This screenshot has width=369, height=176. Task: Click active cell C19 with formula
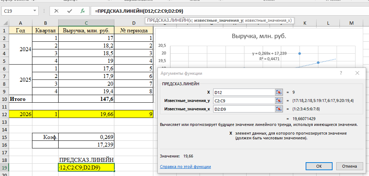(86, 167)
